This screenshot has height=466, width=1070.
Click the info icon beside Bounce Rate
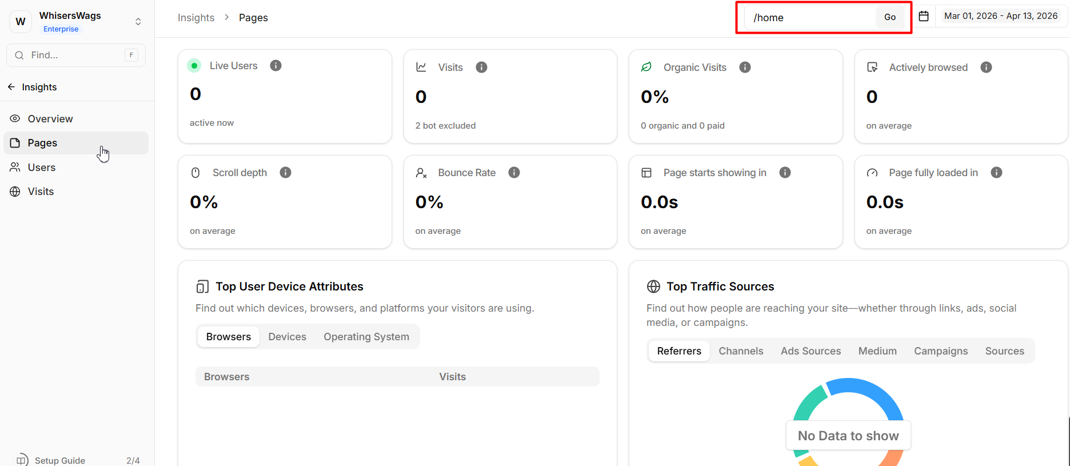(x=514, y=173)
